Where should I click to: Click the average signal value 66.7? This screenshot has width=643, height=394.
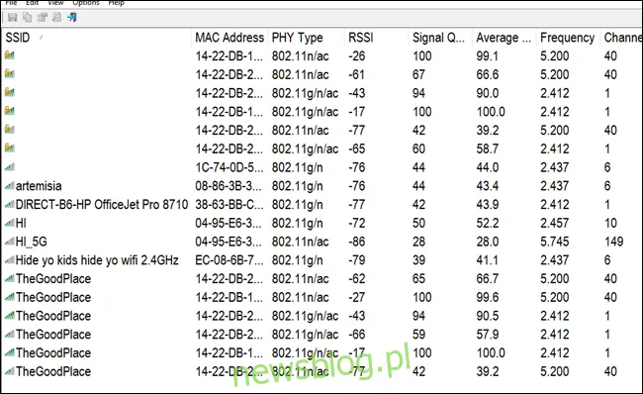[x=487, y=279]
